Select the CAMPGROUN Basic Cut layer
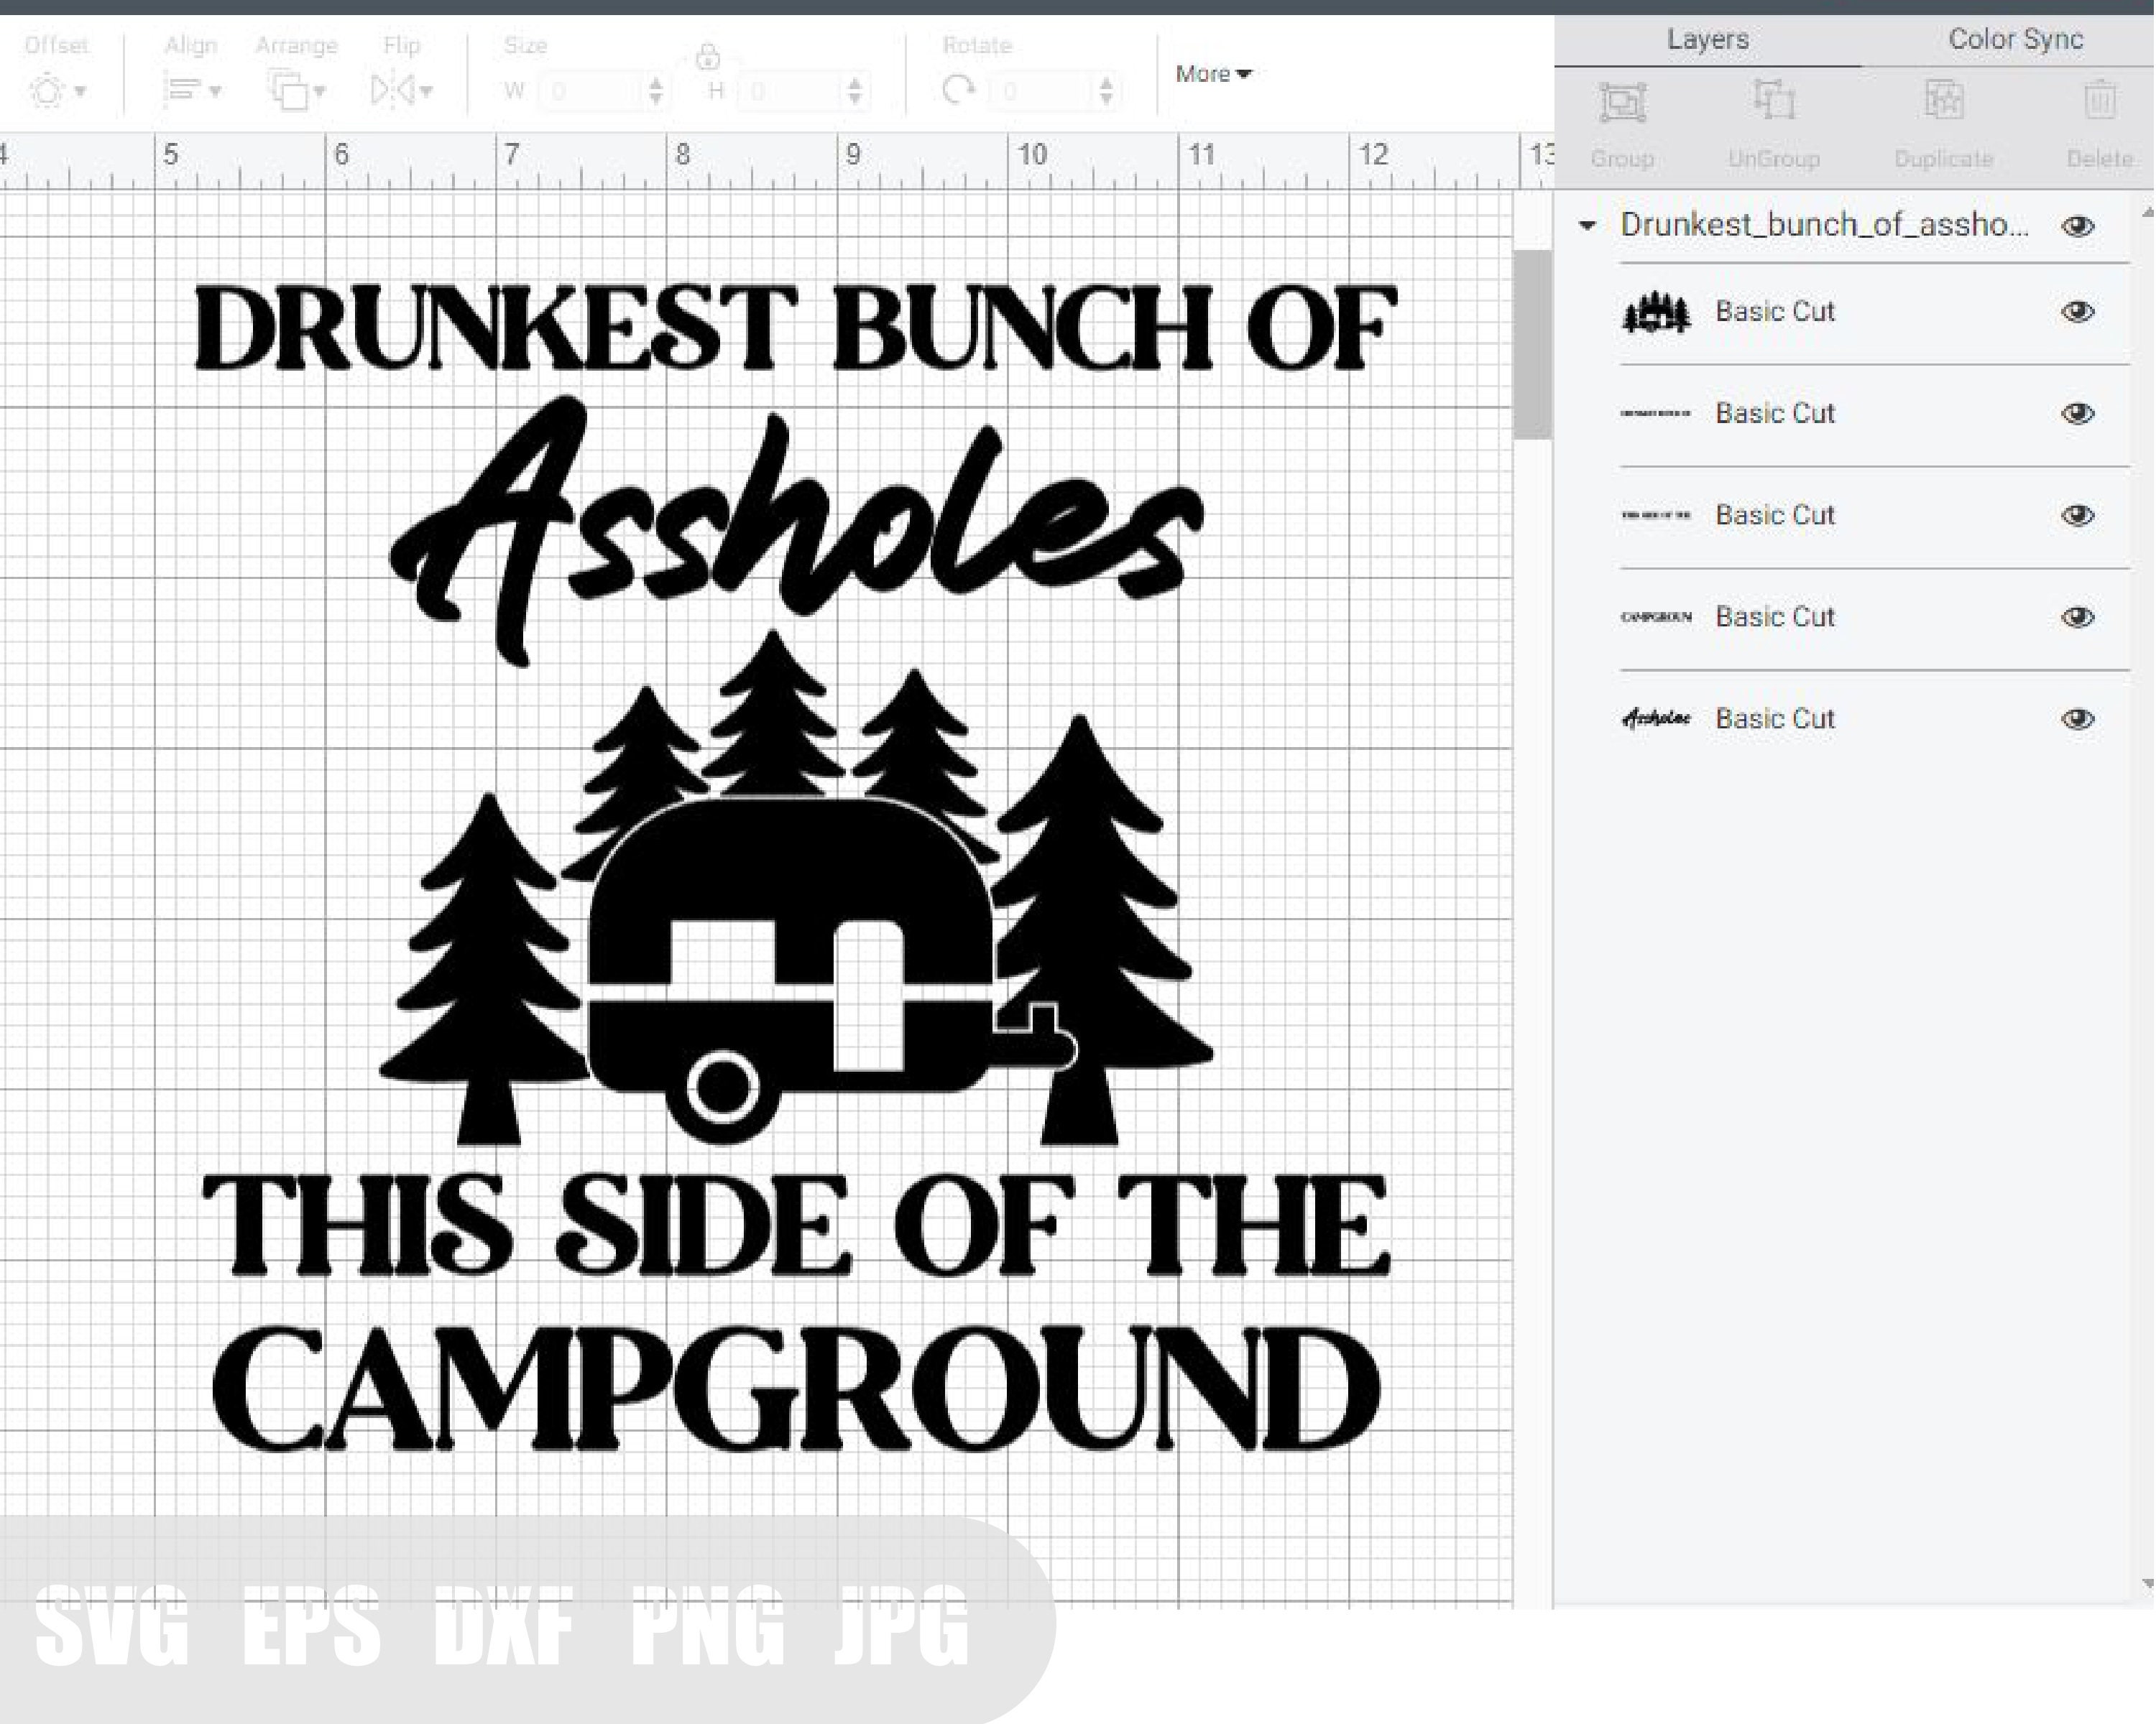2156x1724 pixels. (1775, 616)
